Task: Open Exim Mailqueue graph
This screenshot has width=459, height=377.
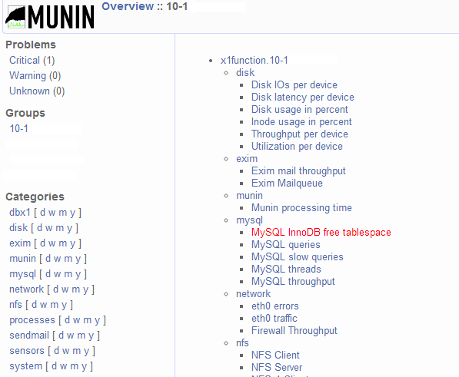Action: point(287,184)
